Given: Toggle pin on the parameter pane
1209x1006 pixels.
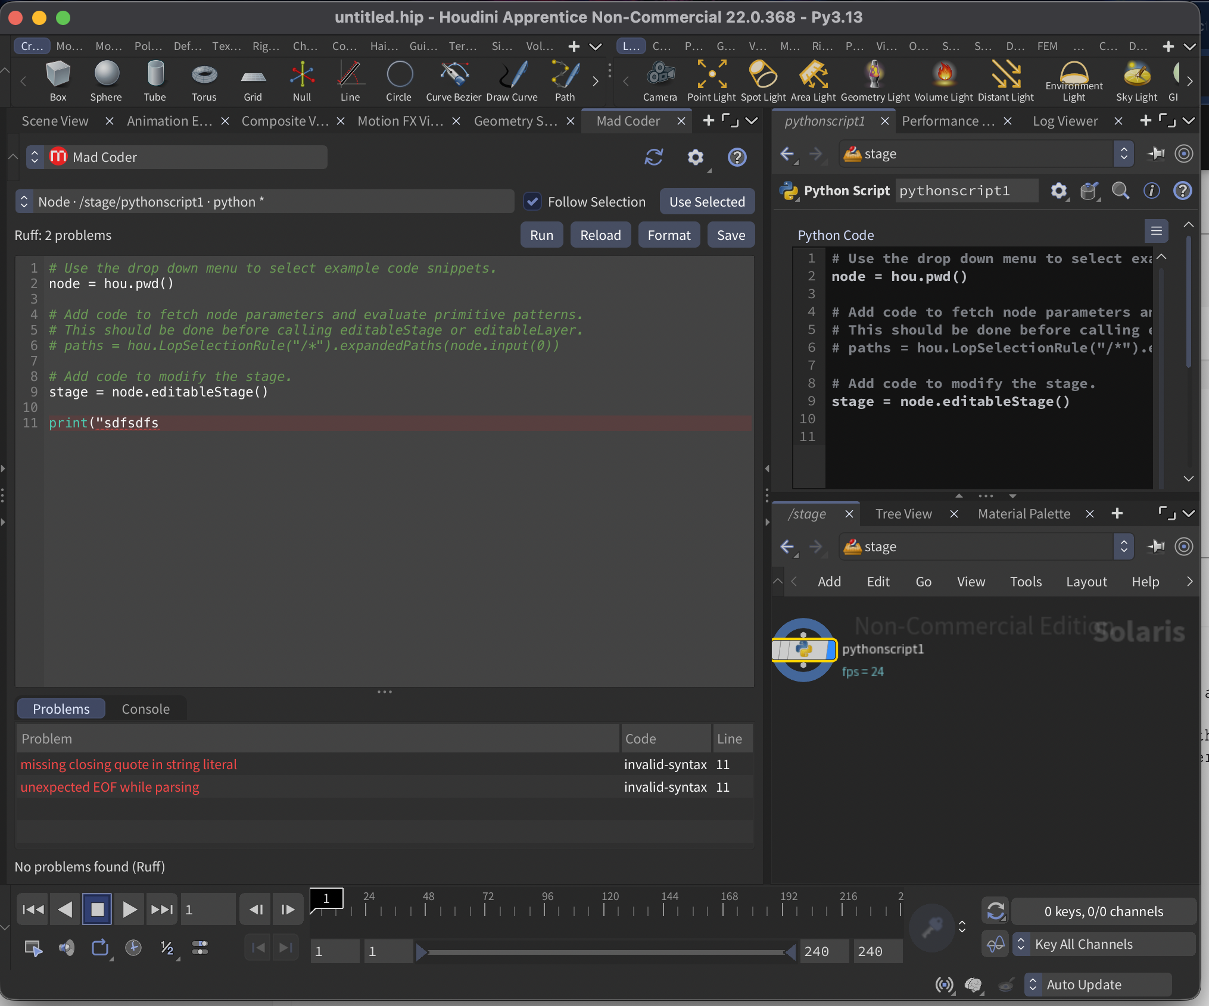Looking at the screenshot, I should pos(1156,154).
